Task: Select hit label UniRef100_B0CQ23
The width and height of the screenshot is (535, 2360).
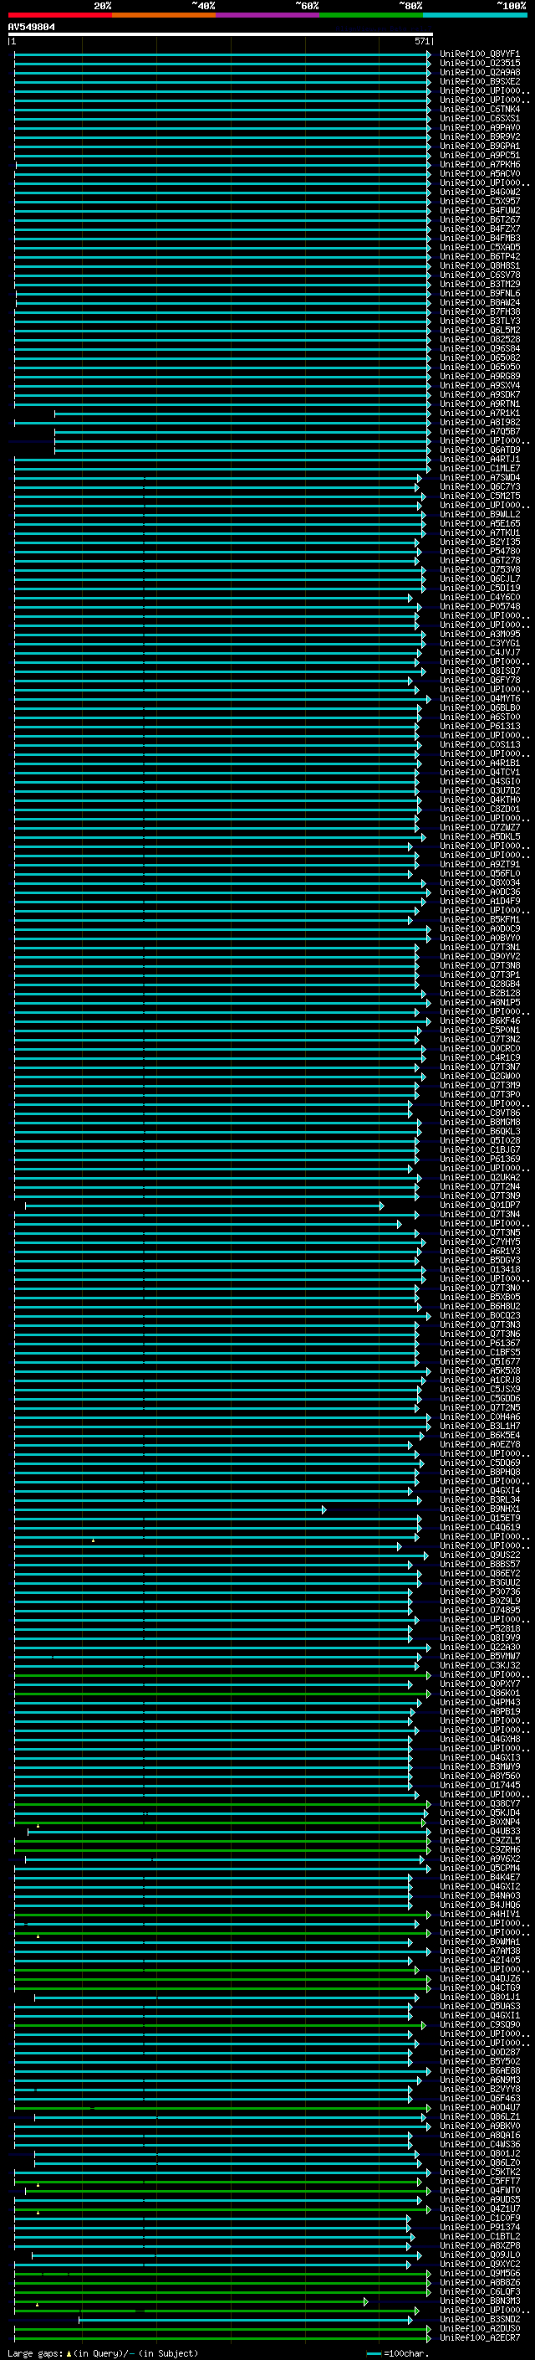Action: point(479,1315)
